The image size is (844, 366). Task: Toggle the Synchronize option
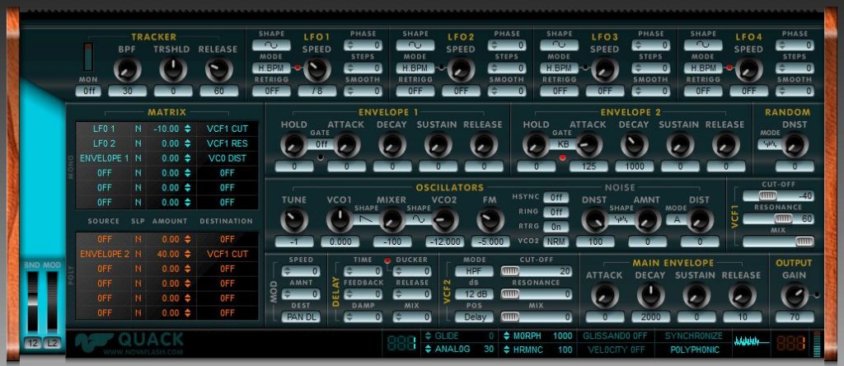(693, 335)
